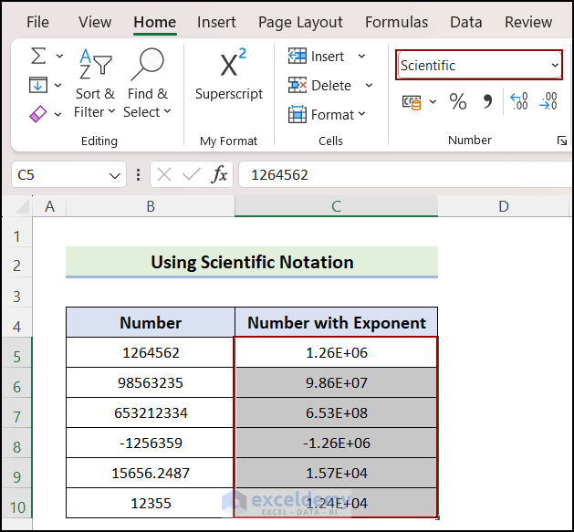Expand the Name Box dropdown arrow
The height and width of the screenshot is (532, 574).
(x=115, y=176)
